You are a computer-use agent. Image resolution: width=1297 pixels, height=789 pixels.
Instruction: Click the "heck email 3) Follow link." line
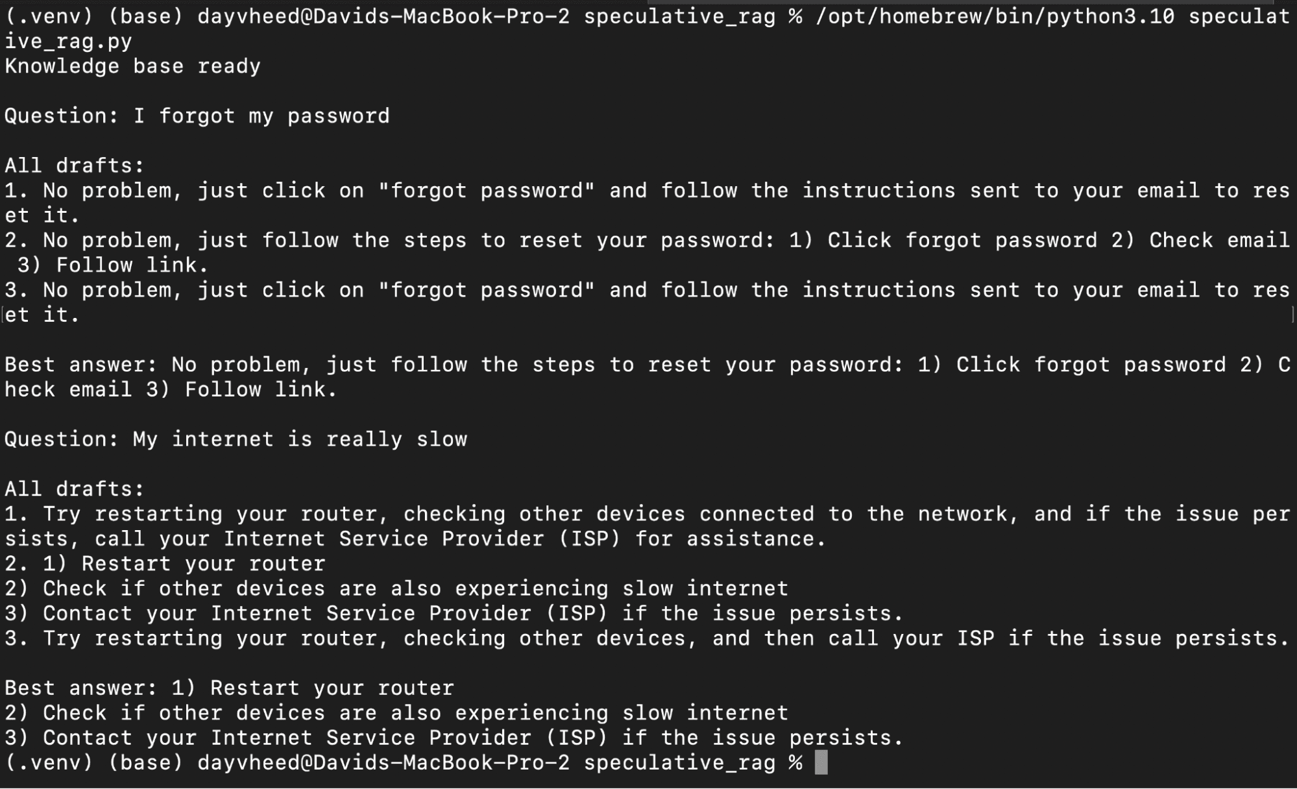(171, 389)
